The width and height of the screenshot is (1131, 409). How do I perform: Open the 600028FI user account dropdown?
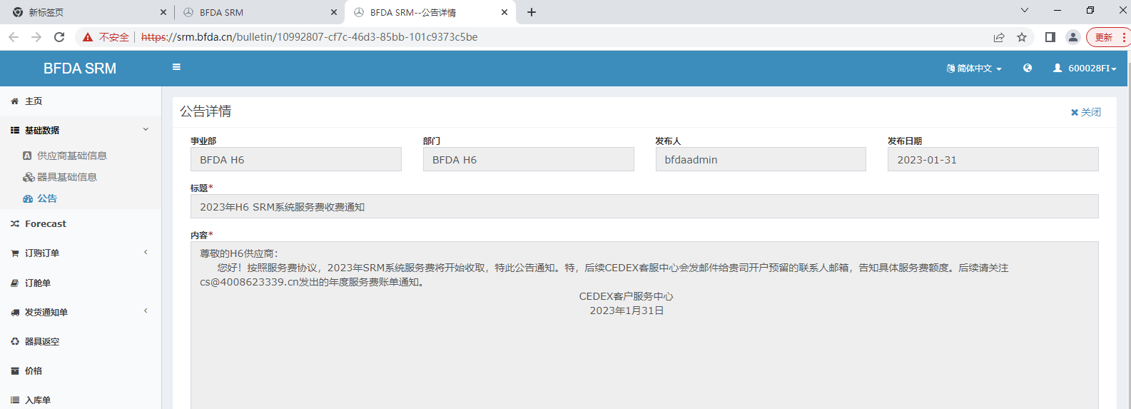[x=1085, y=69]
